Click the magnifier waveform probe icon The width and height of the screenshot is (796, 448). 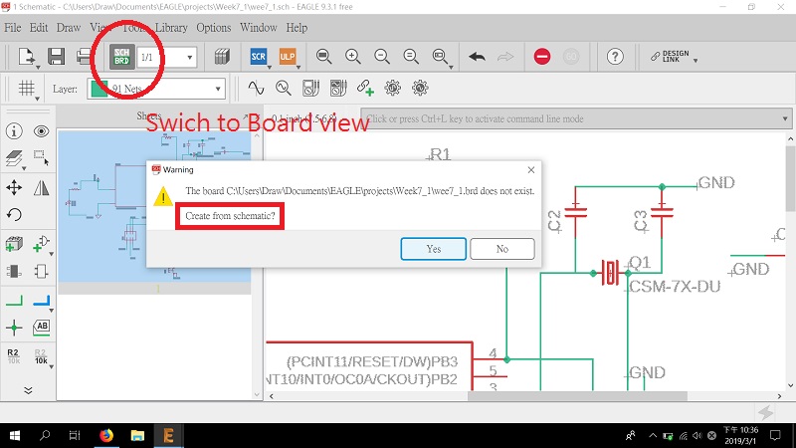point(284,88)
